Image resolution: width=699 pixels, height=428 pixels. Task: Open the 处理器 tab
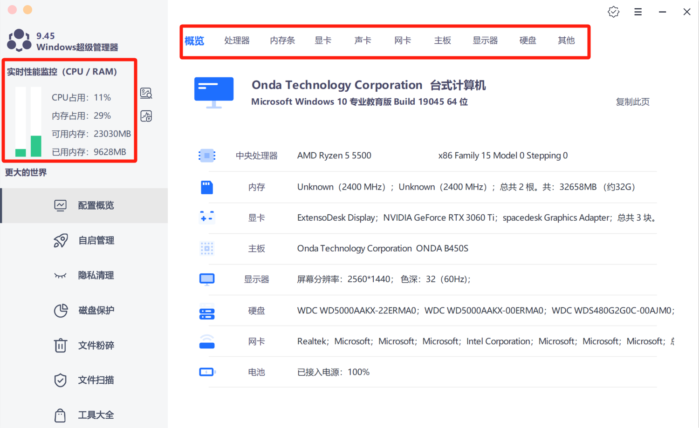point(237,41)
